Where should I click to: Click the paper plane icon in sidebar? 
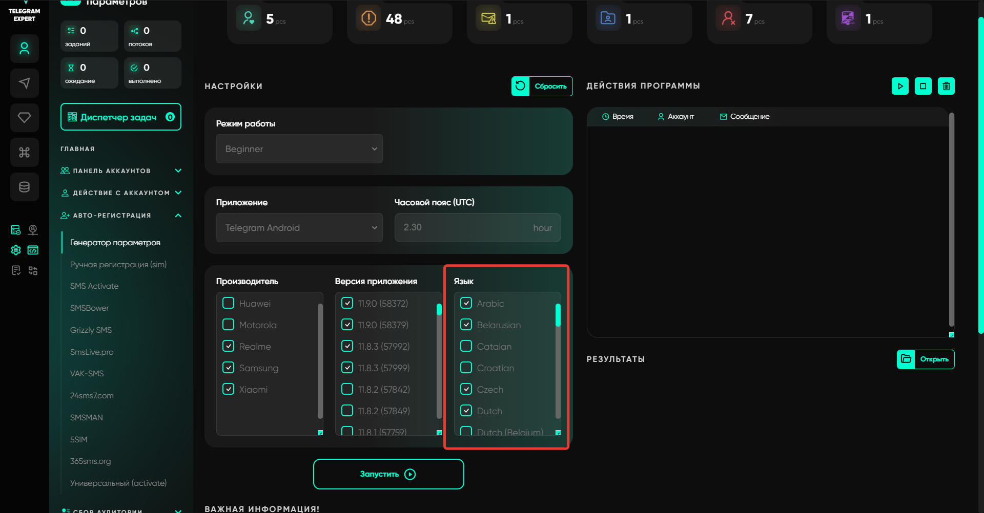pos(24,83)
